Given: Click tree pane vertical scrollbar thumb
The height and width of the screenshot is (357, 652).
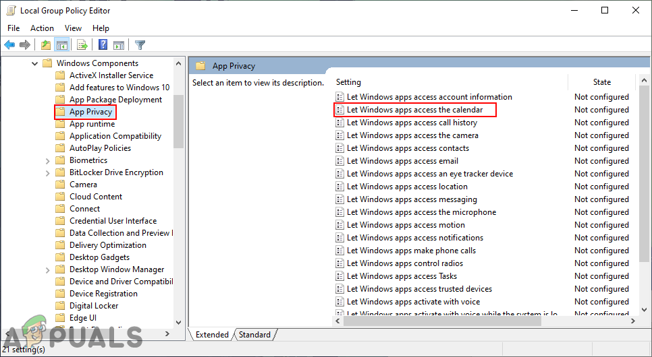Looking at the screenshot, I should [178, 122].
